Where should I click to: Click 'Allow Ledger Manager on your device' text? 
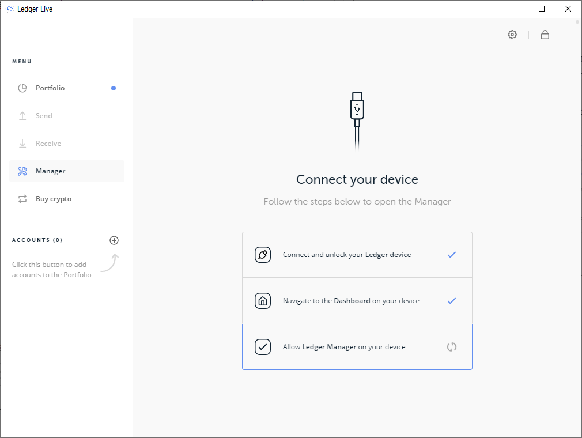point(344,347)
